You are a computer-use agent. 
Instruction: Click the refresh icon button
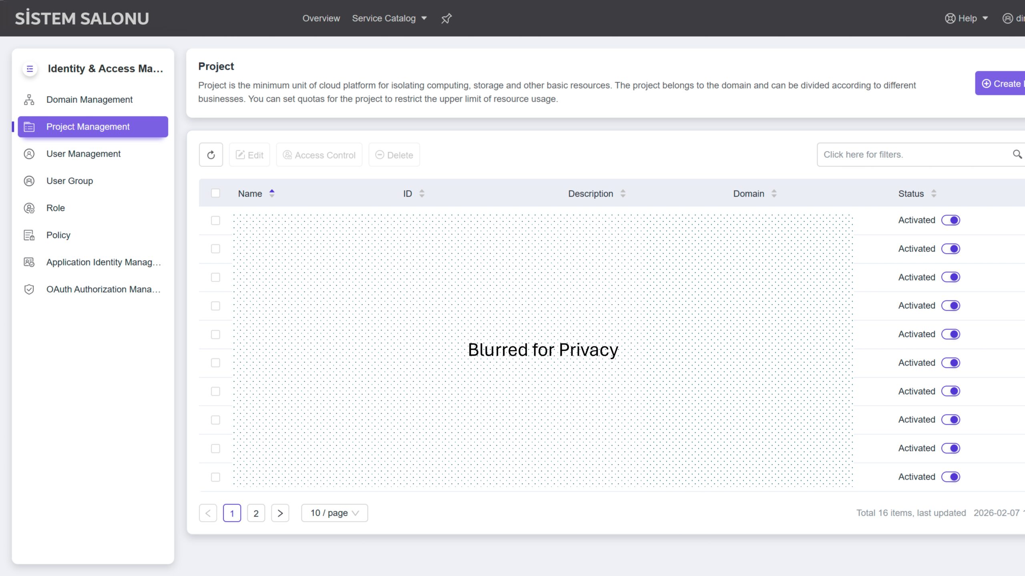[211, 155]
